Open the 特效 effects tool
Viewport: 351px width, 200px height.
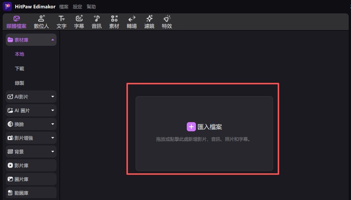tap(167, 22)
